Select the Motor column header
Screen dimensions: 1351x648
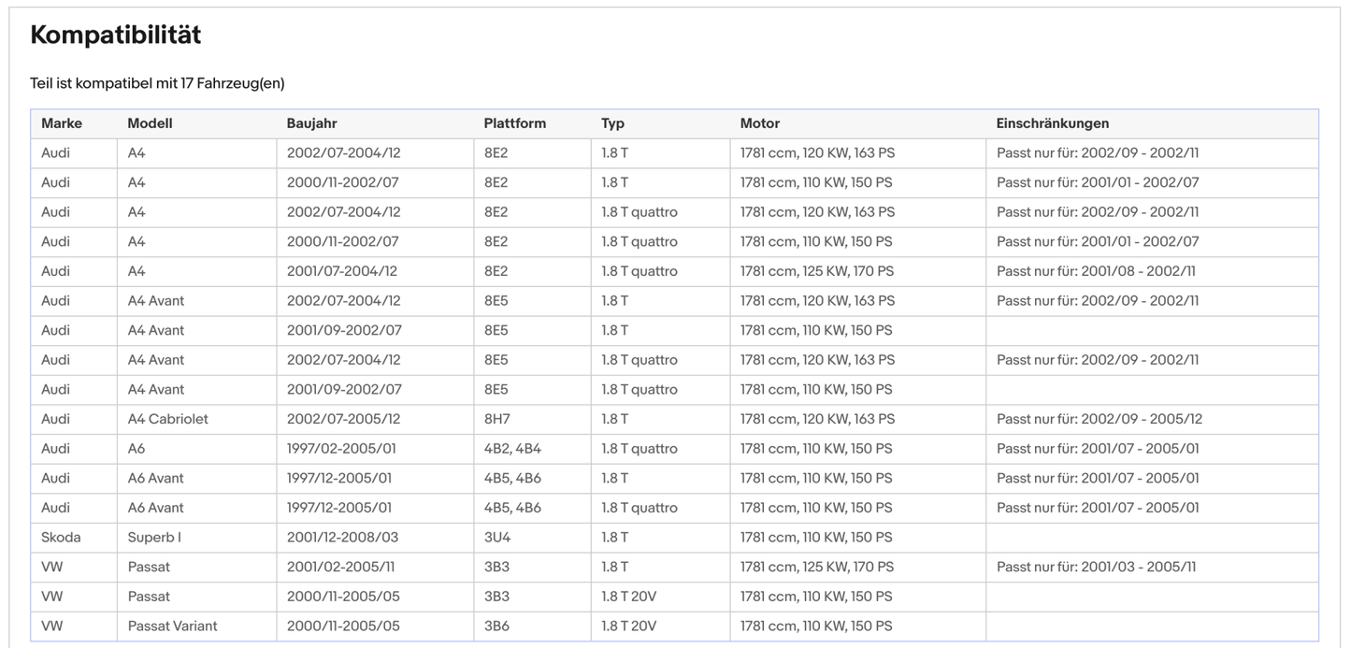click(759, 123)
